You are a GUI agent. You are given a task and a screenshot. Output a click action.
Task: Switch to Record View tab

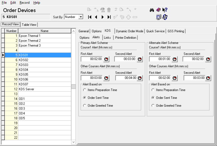click(x=10, y=24)
